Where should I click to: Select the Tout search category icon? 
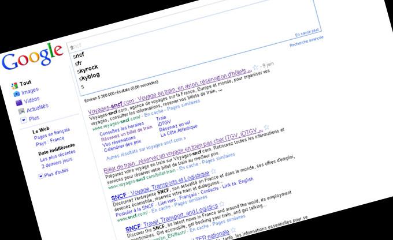click(x=15, y=85)
